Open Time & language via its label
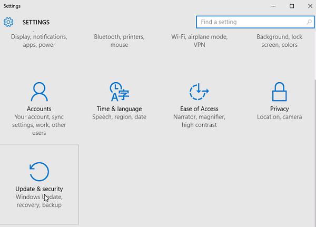The image size is (316, 227). tap(120, 109)
